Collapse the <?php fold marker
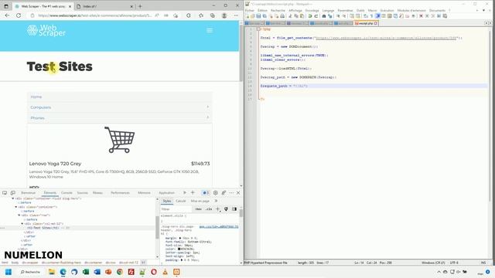Viewport: 495px width, 278px height. (x=258, y=29)
